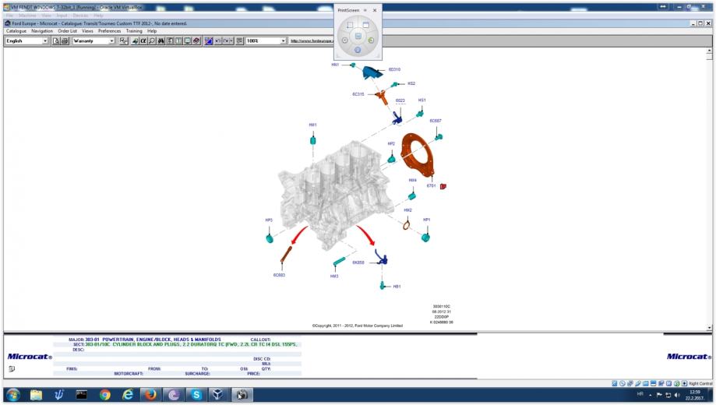This screenshot has width=716, height=405.
Task: Click the binoculars find icon
Action: (x=160, y=41)
